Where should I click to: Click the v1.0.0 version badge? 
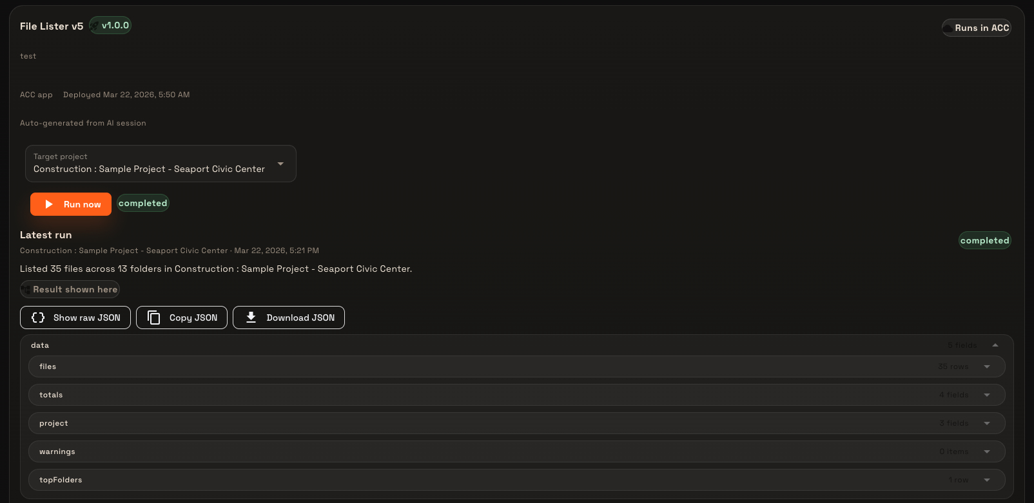[110, 26]
